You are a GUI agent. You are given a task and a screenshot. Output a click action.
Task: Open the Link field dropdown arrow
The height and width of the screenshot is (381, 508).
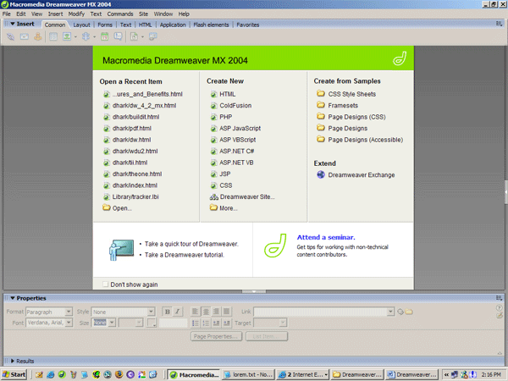(390, 312)
